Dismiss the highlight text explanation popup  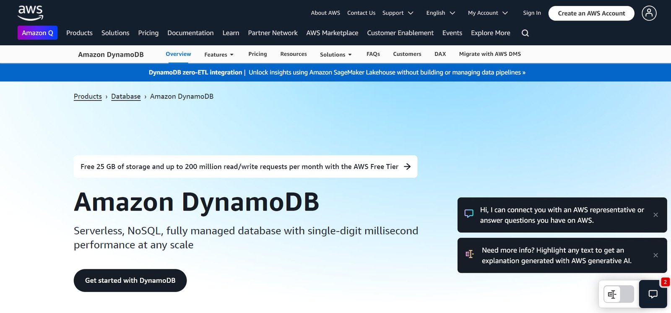coord(655,255)
